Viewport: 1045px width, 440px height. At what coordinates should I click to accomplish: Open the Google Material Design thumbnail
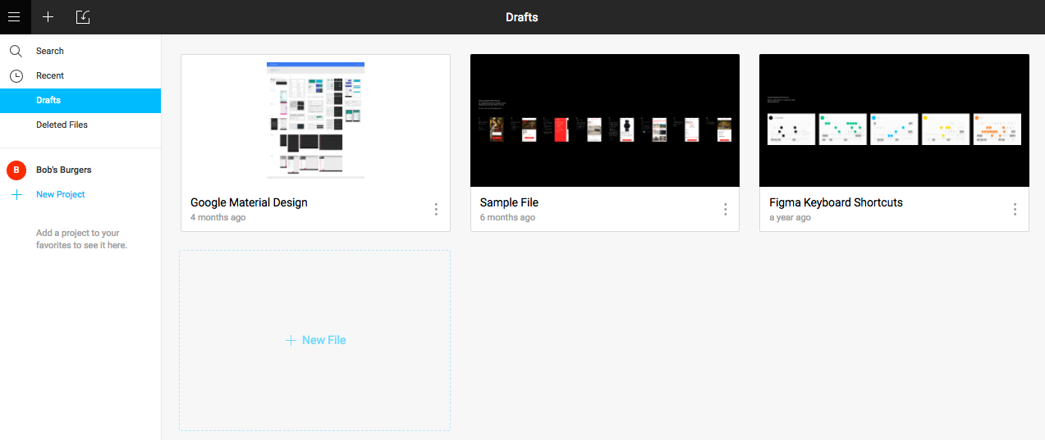tap(315, 120)
